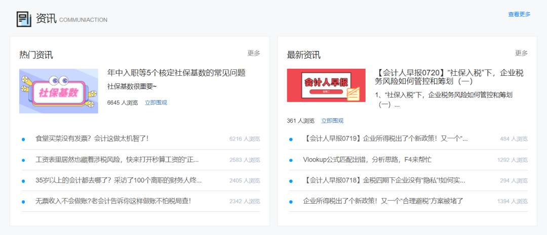Click 更多 in the 最新资讯 panel
This screenshot has width=547, height=235.
521,53
